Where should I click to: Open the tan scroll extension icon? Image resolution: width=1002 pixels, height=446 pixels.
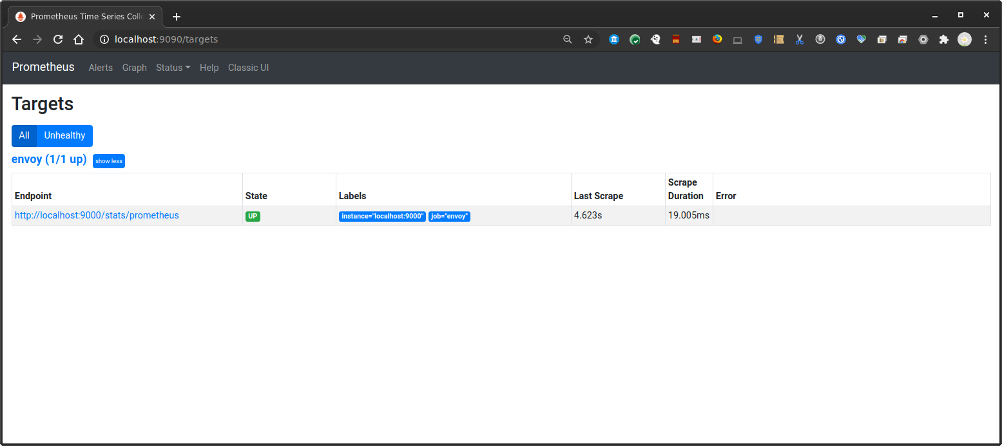[779, 39]
